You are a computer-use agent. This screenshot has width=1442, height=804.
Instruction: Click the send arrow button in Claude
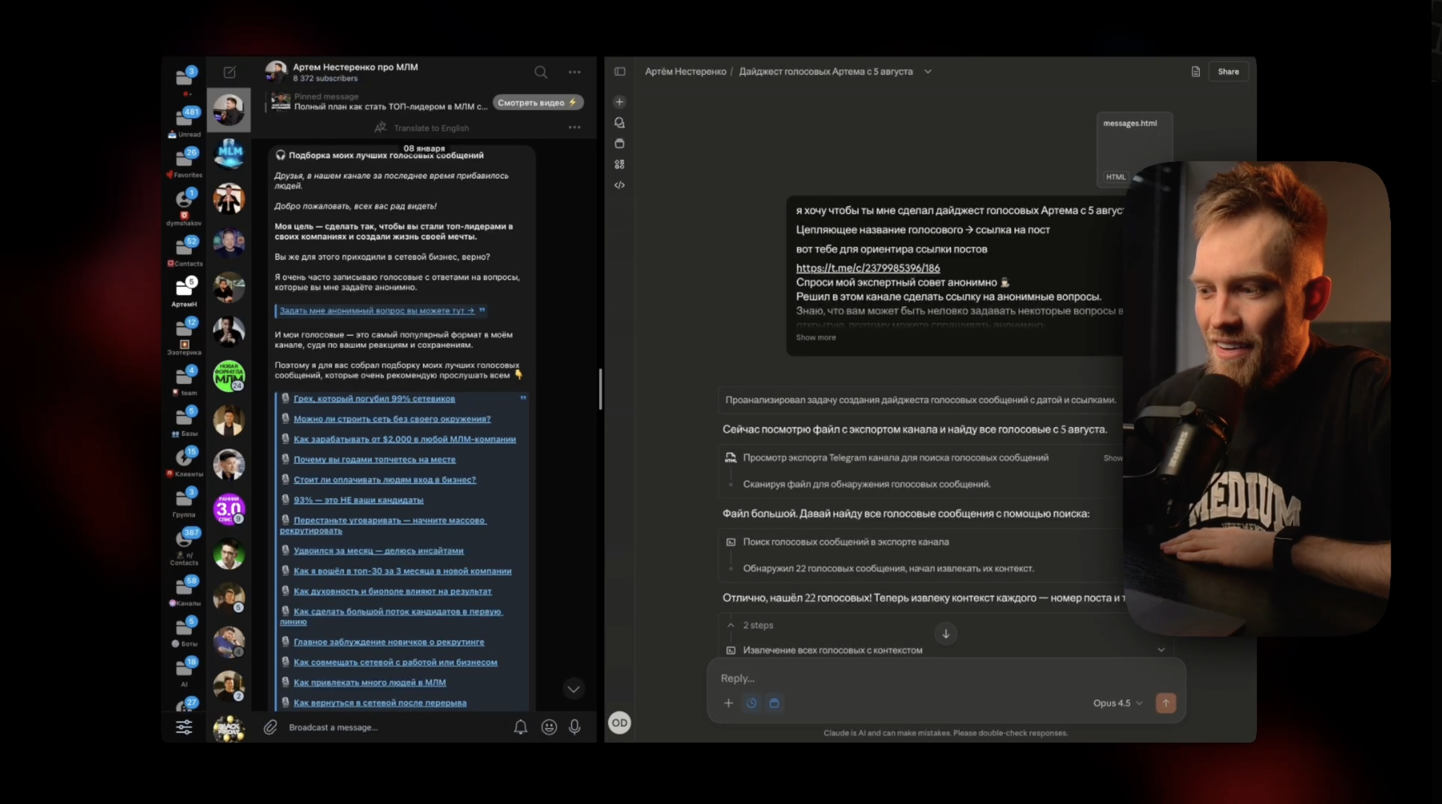click(x=1166, y=703)
